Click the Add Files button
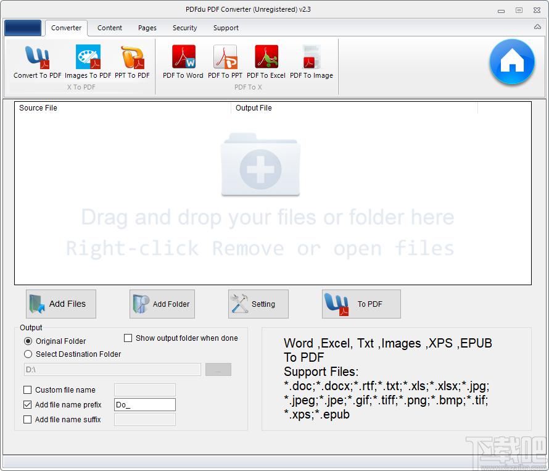Screen dimensions: 549x471 (x=61, y=304)
